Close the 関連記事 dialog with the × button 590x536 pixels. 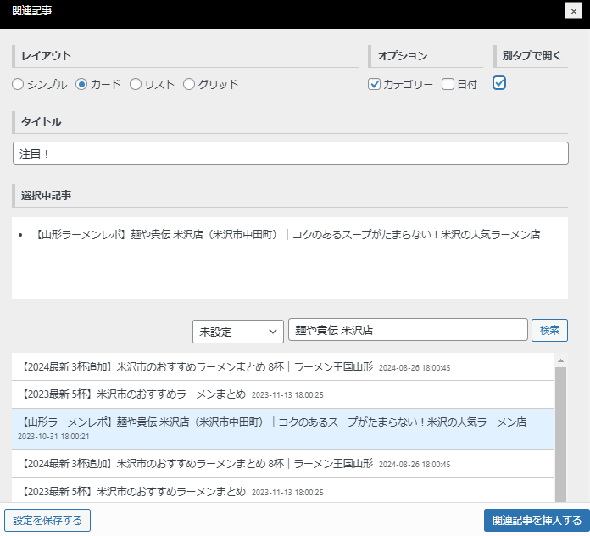click(x=573, y=11)
